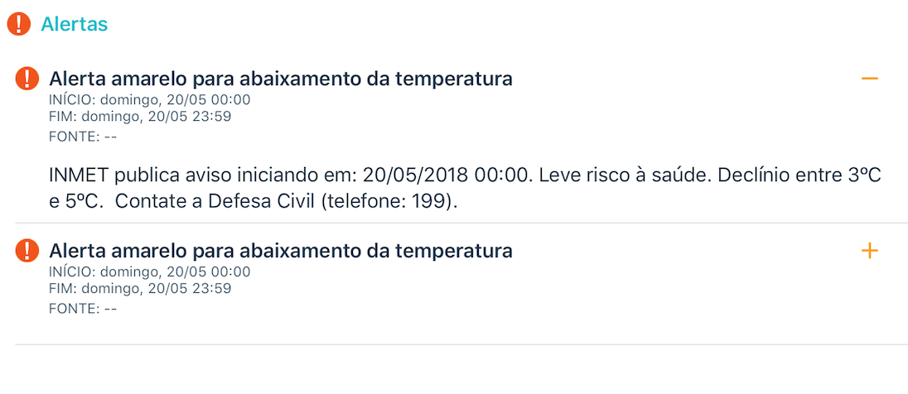Screen dimensions: 908x394
Task: Click the orange alert icon beside Alertas heading
Action: coord(18,24)
